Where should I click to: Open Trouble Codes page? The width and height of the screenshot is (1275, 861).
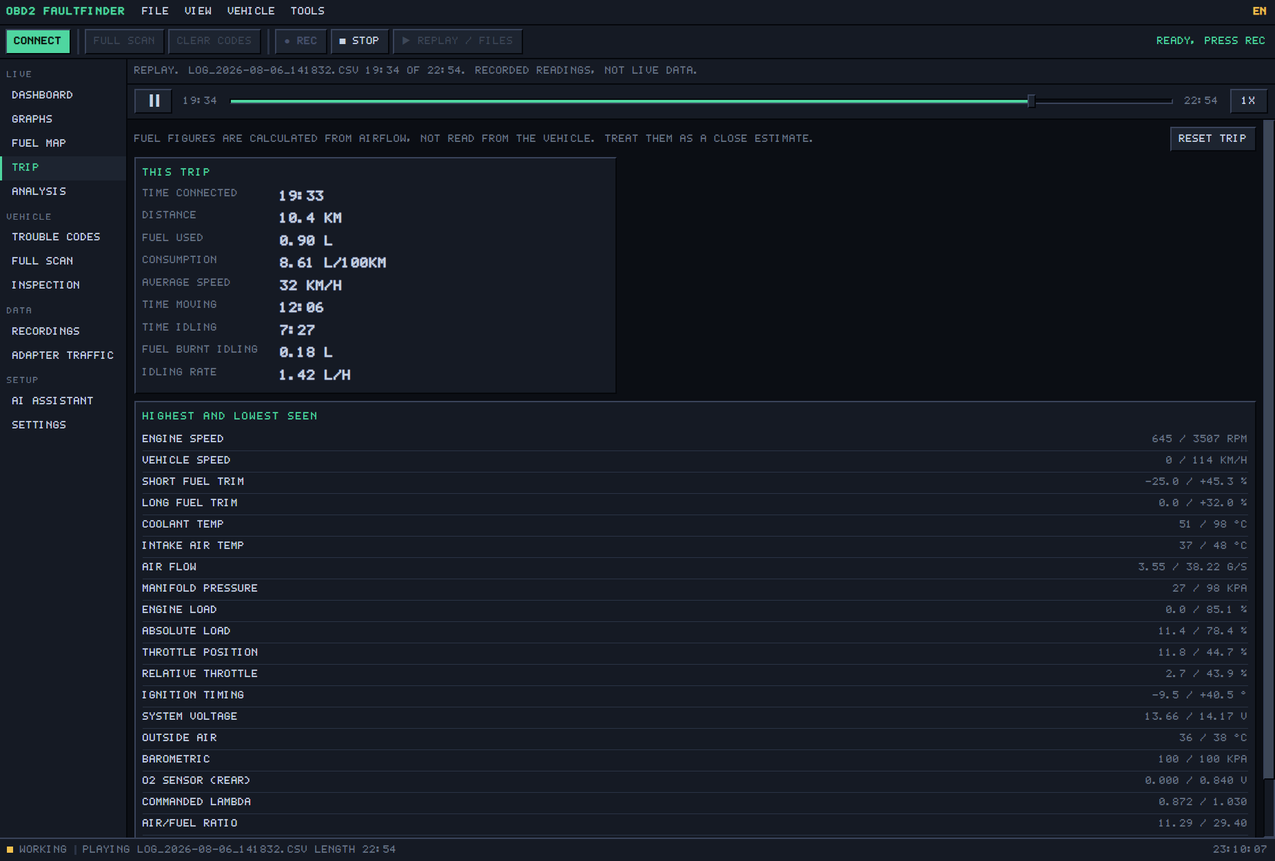[63, 237]
